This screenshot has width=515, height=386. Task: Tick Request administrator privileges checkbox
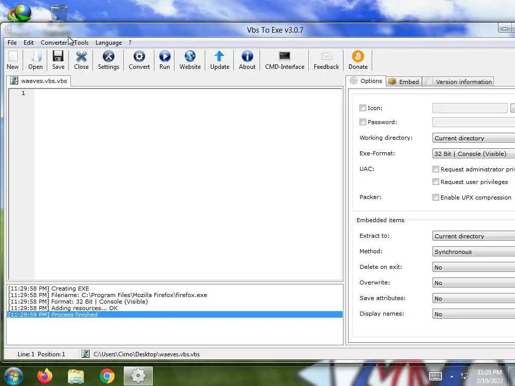[436, 169]
